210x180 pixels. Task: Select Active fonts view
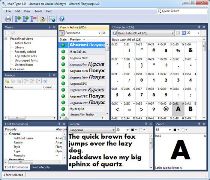pos(23,43)
